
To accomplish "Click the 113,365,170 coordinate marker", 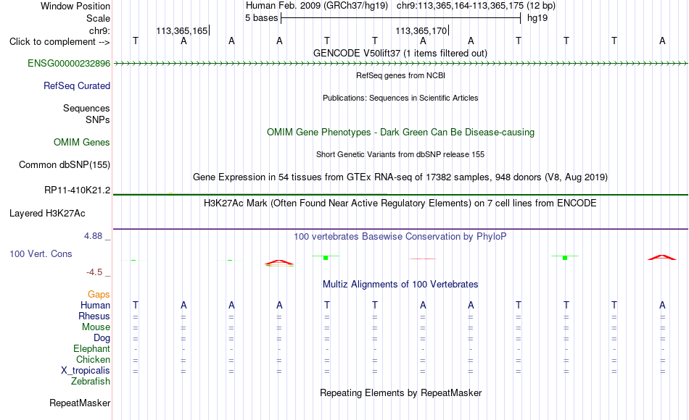I will point(421,30).
